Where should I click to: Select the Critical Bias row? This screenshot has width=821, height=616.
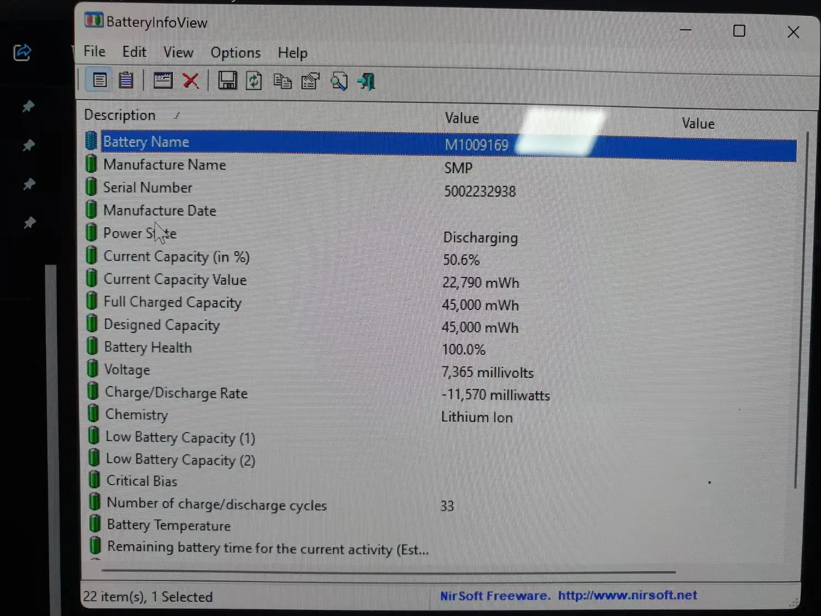coord(441,481)
